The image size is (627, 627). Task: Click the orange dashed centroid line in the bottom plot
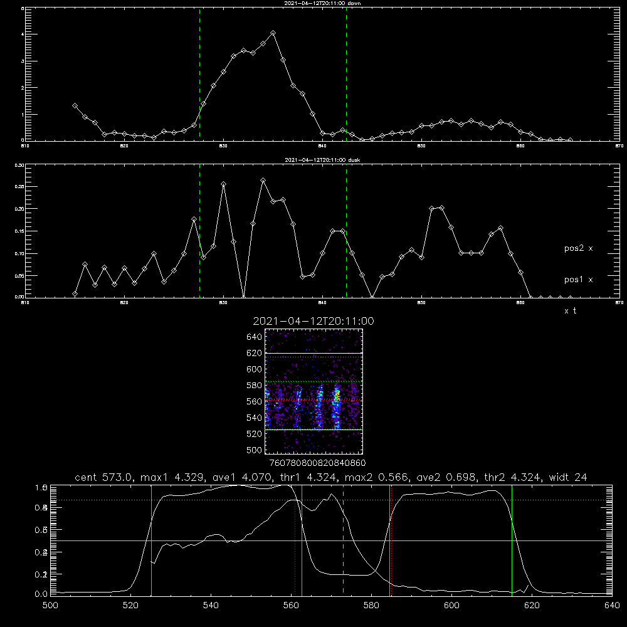[x=343, y=540]
